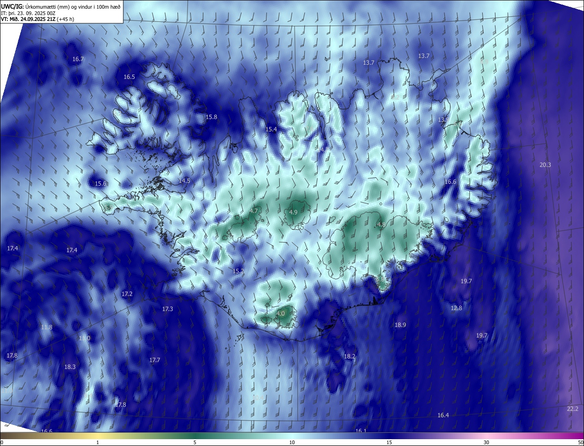584x446 pixels.
Task: Click the map value 16.4
Action: coord(443,415)
